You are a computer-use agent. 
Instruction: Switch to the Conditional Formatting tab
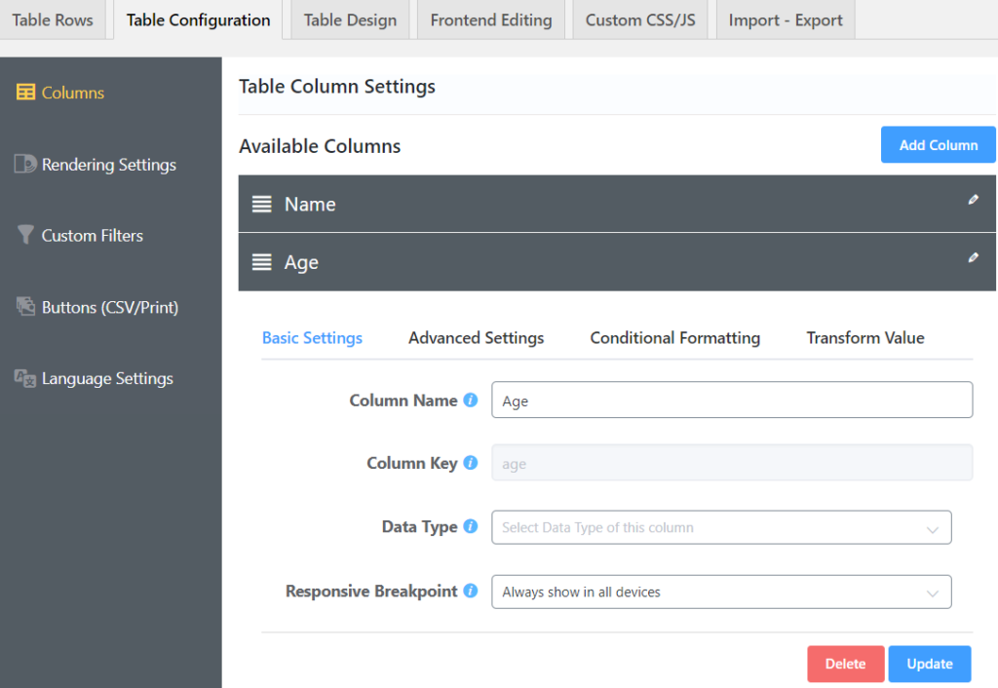point(674,337)
